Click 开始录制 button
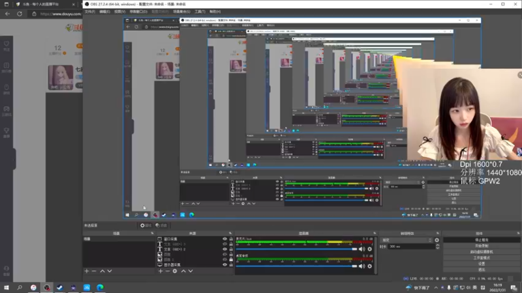Image resolution: width=522 pixels, height=293 pixels. tap(482, 245)
